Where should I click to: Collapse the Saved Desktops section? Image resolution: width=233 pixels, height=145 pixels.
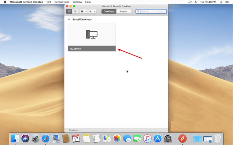click(x=69, y=19)
